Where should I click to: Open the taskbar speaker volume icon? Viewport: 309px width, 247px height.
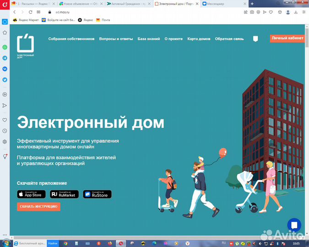click(x=260, y=244)
